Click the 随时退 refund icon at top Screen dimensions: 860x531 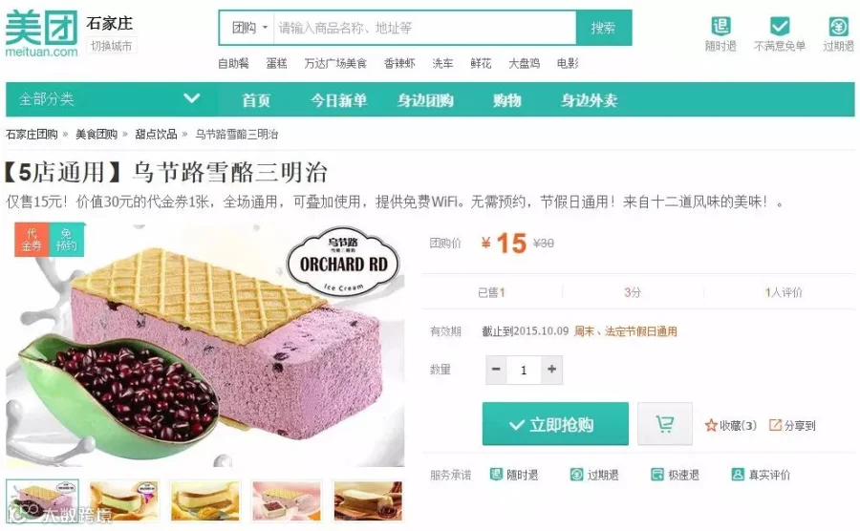click(x=720, y=26)
